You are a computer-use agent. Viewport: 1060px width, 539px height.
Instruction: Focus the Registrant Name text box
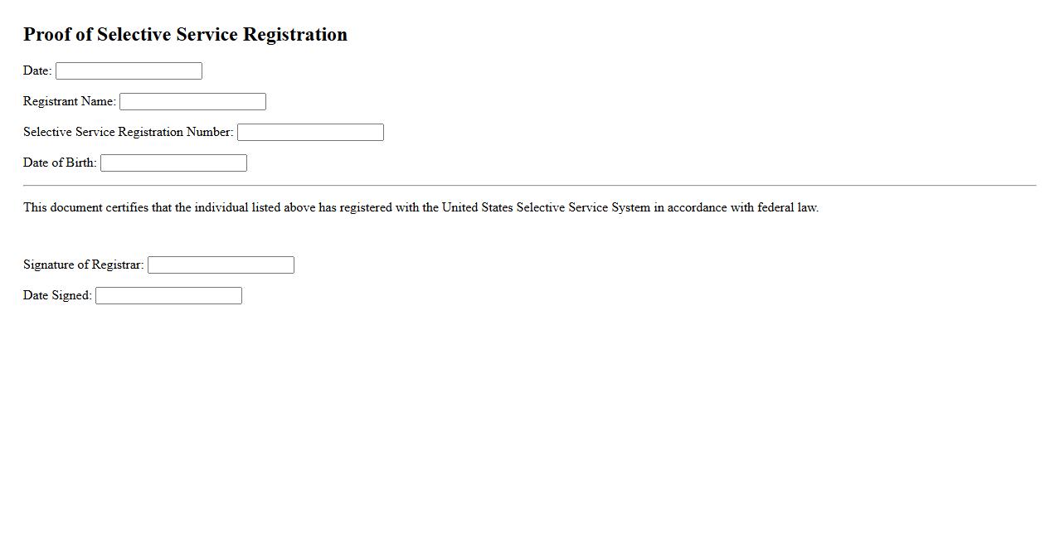[x=192, y=102]
